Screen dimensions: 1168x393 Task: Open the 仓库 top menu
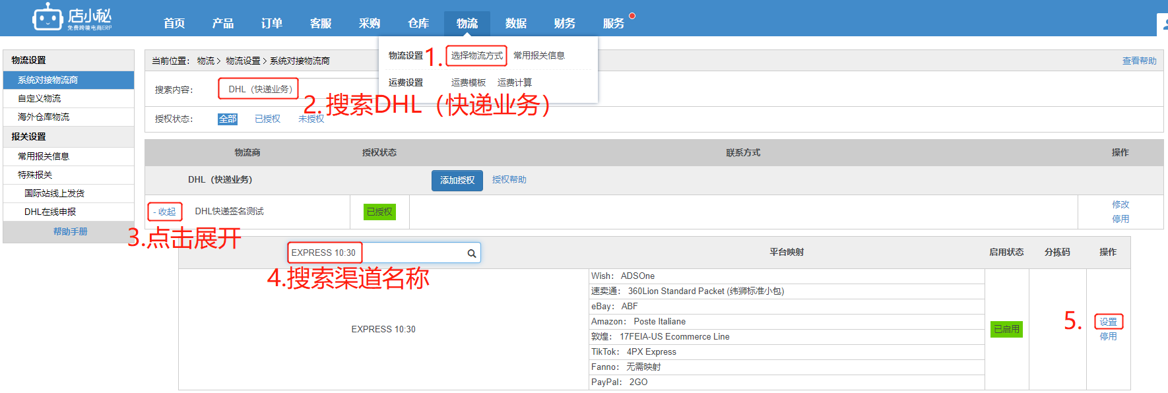click(418, 23)
